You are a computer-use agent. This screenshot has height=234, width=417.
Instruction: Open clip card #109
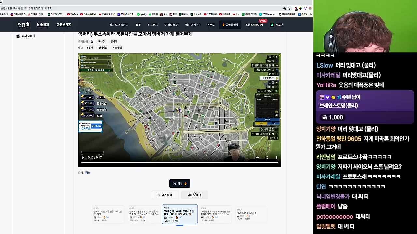[216, 214]
